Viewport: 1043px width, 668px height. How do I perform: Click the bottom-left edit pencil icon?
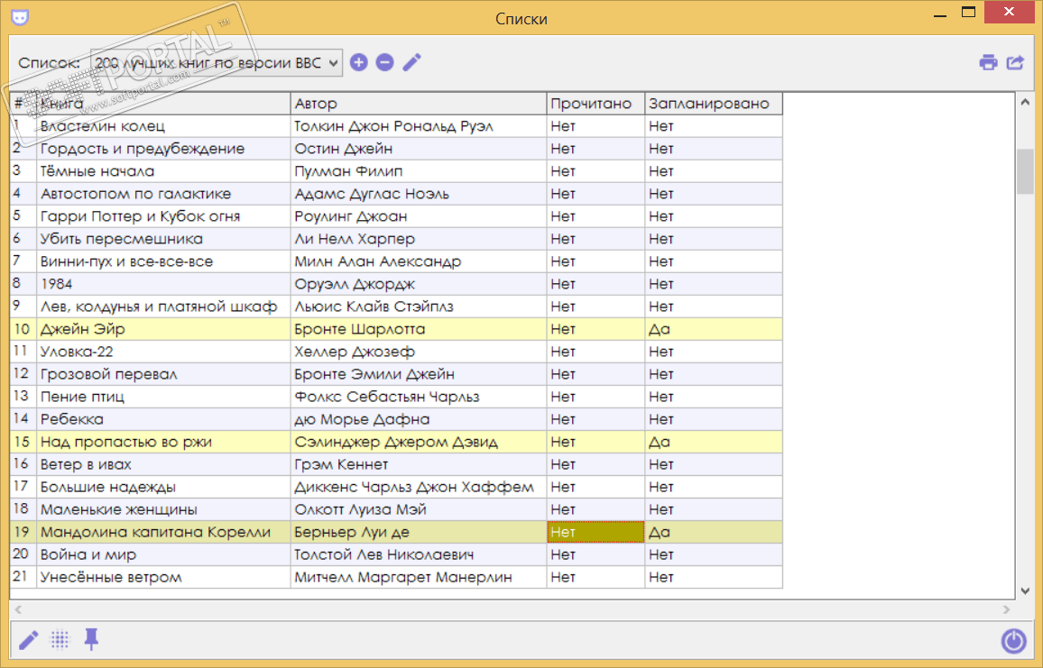tap(29, 640)
